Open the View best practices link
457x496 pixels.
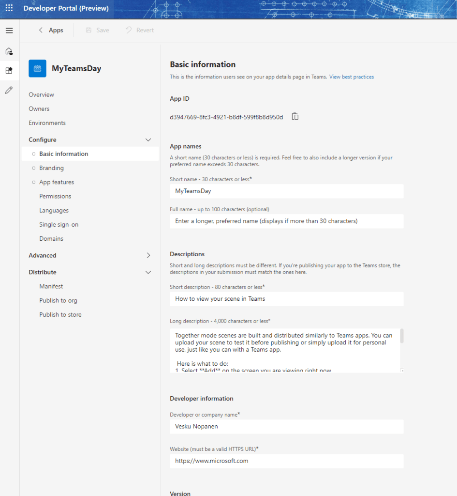point(351,77)
